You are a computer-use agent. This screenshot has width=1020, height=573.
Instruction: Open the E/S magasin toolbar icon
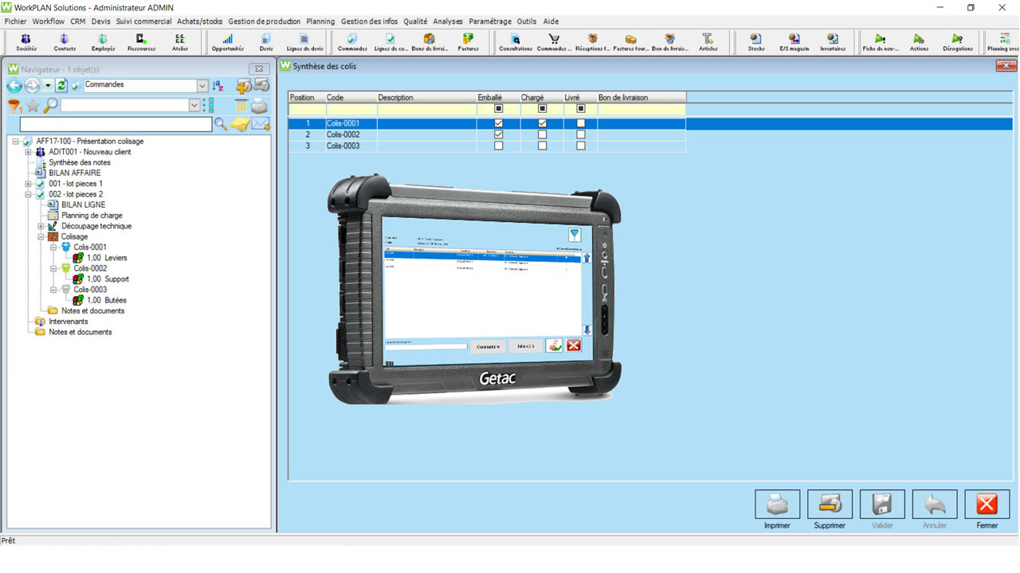(794, 42)
